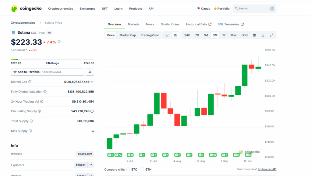Focus the Search input field
Viewport: 311px width, 176px height.
point(254,8)
